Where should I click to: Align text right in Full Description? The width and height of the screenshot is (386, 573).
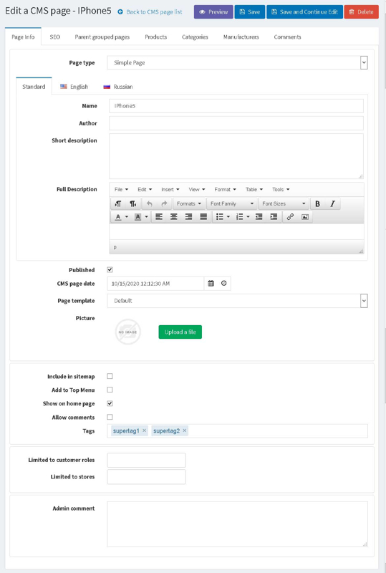click(x=188, y=217)
